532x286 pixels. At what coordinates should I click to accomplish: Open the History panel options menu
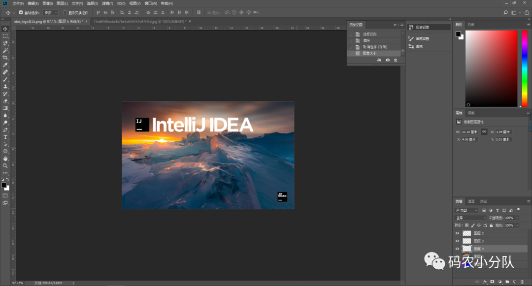[402, 25]
